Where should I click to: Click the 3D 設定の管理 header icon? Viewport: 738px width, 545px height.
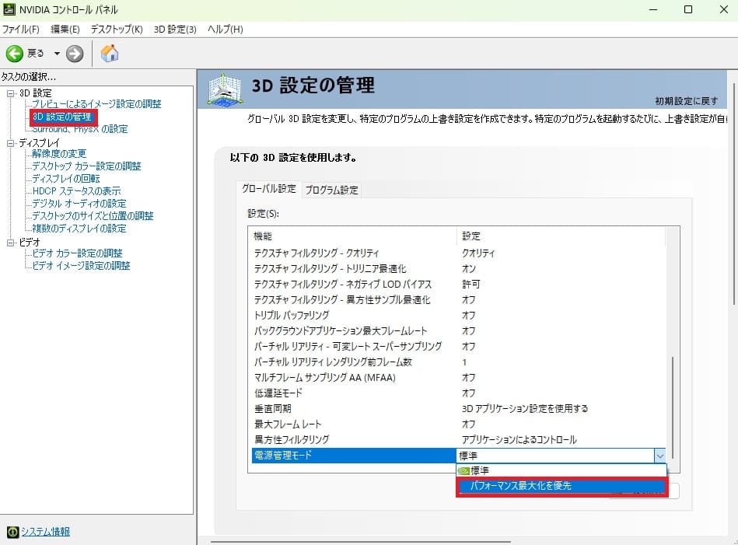coord(226,89)
